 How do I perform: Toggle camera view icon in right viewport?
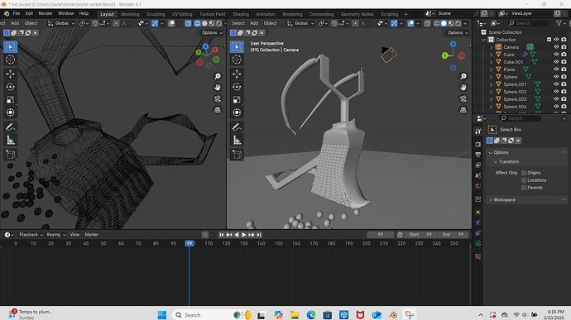point(463,98)
